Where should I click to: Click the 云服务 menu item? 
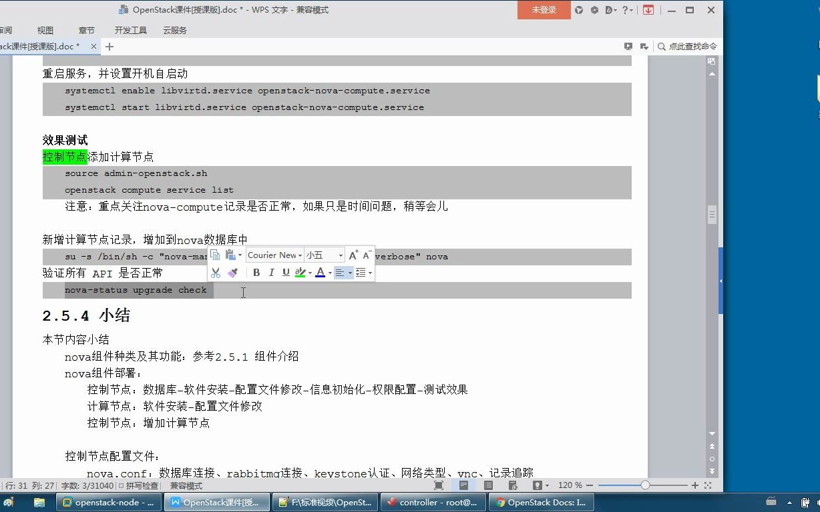pyautogui.click(x=174, y=30)
